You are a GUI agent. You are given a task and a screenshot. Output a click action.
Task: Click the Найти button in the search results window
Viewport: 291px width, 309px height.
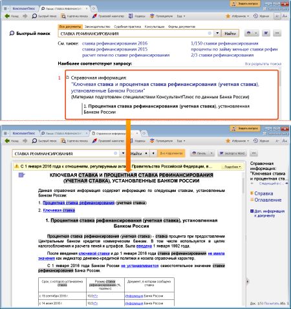pyautogui.click(x=230, y=34)
